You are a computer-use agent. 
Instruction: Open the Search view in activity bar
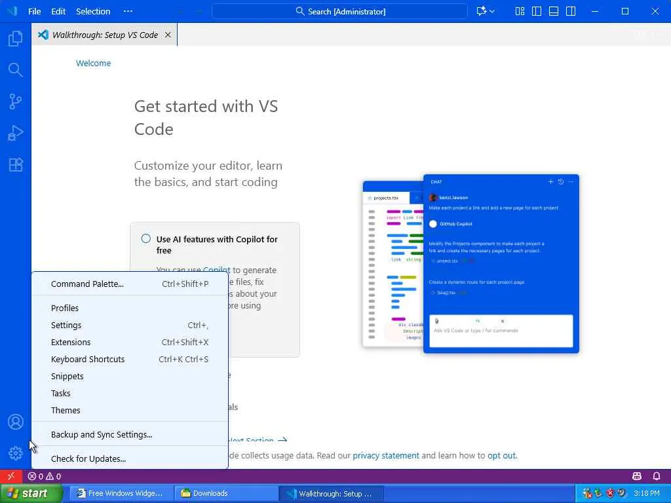coord(16,69)
